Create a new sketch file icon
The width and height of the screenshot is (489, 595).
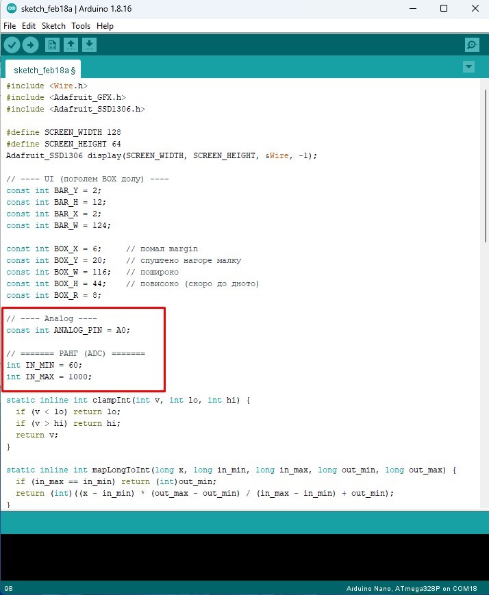pos(52,45)
